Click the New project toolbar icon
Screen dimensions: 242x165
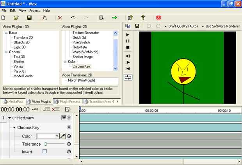(3, 17)
